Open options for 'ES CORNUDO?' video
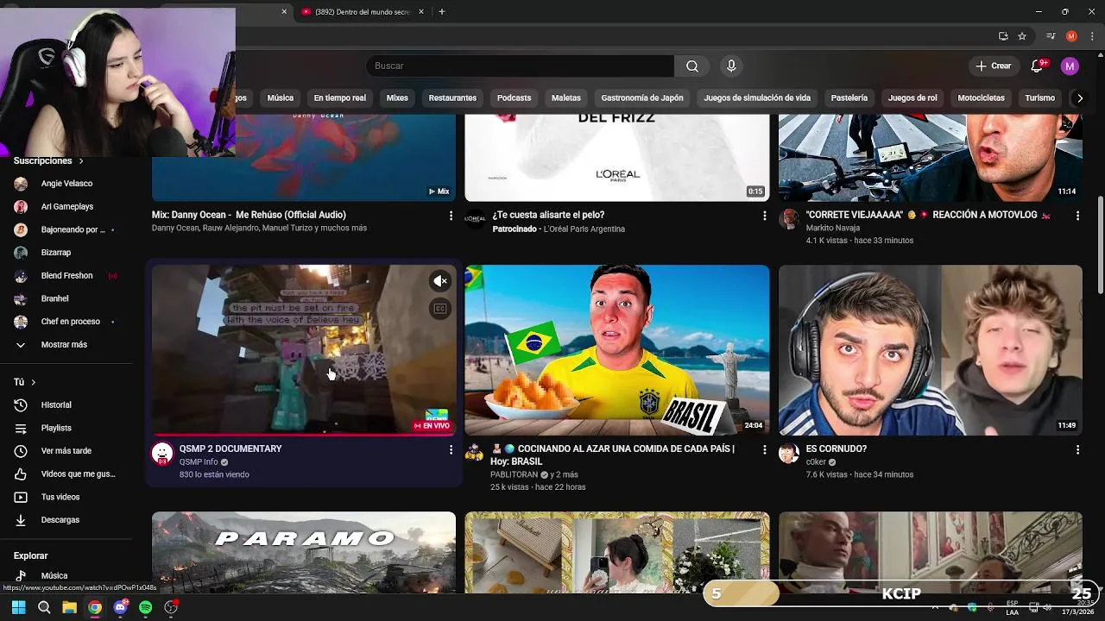The image size is (1105, 621). click(1077, 450)
